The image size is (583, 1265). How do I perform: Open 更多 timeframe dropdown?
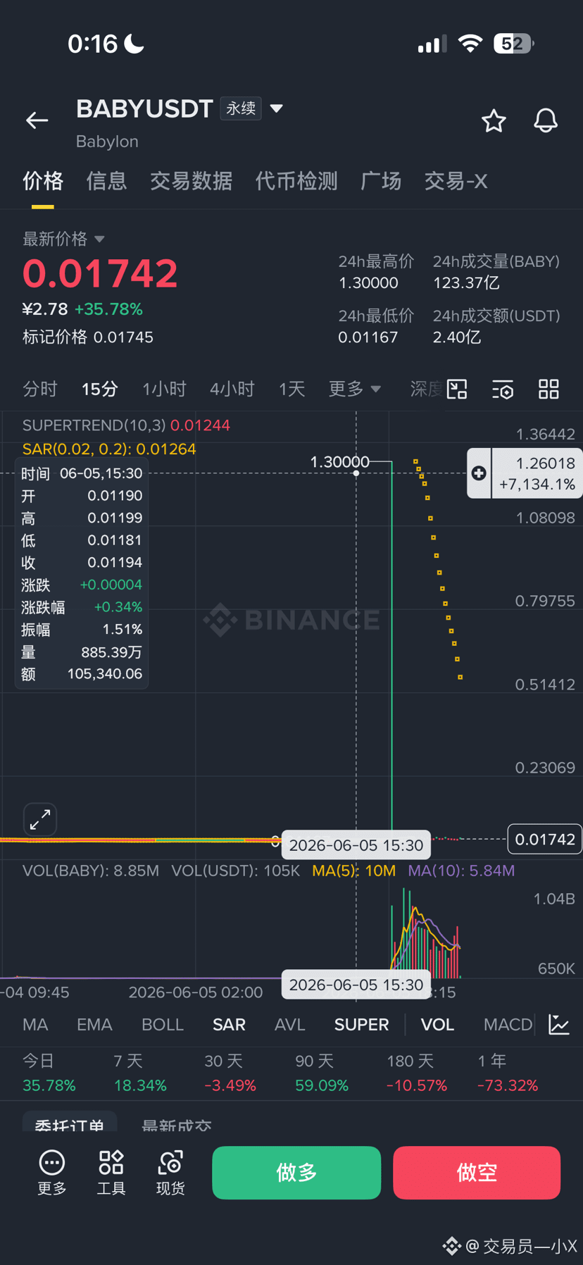[x=354, y=389]
